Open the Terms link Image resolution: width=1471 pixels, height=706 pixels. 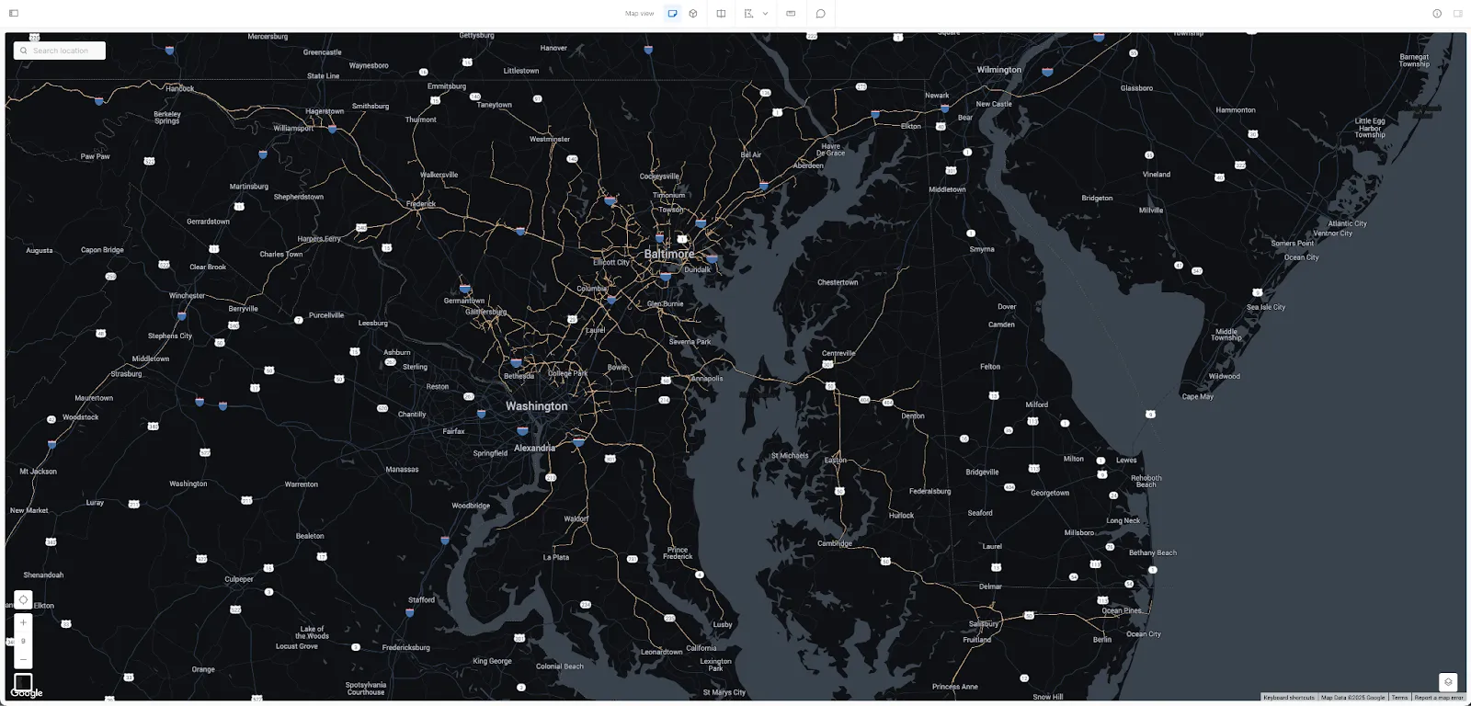[x=1399, y=698]
